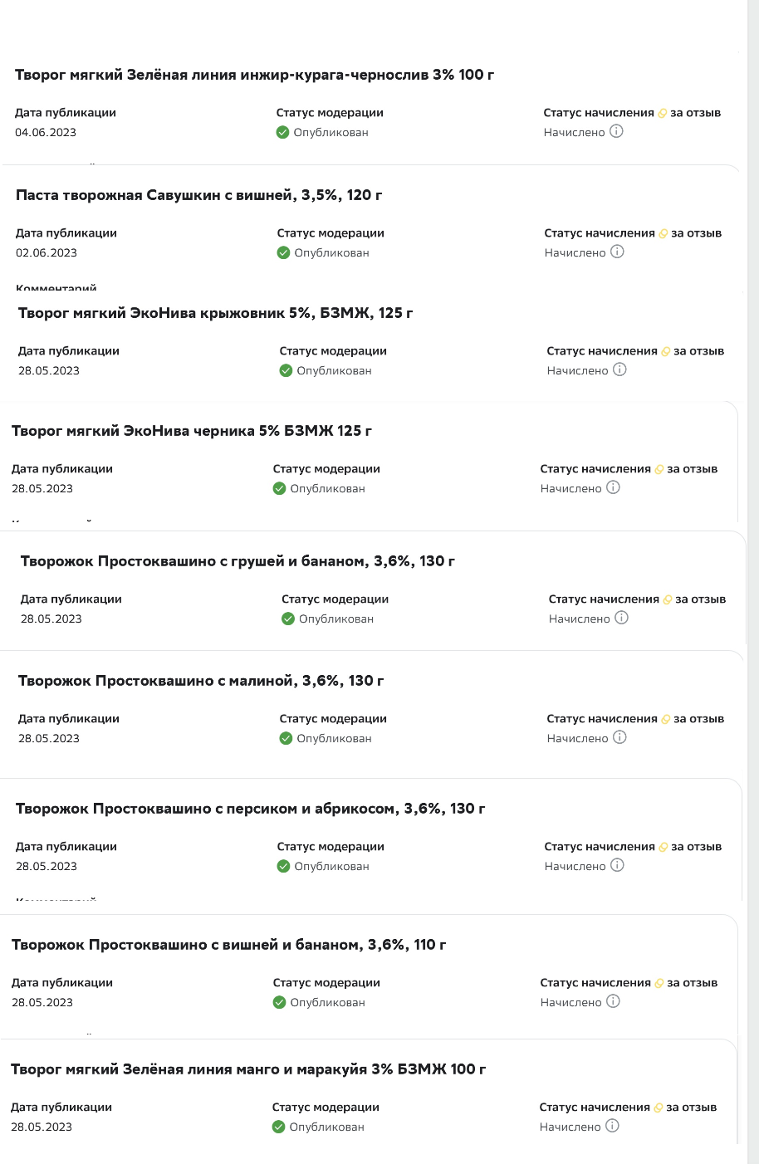The image size is (759, 1164).
Task: Click info icon for манго и маракуйя review
Action: point(612,1126)
